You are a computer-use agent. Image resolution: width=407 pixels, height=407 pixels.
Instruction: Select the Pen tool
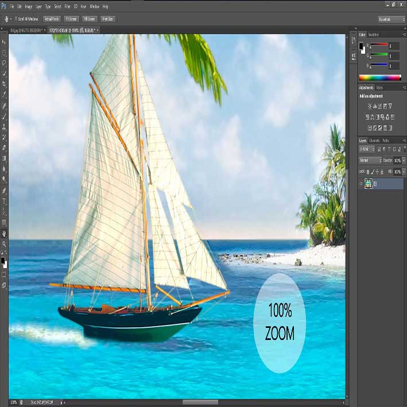click(x=4, y=190)
